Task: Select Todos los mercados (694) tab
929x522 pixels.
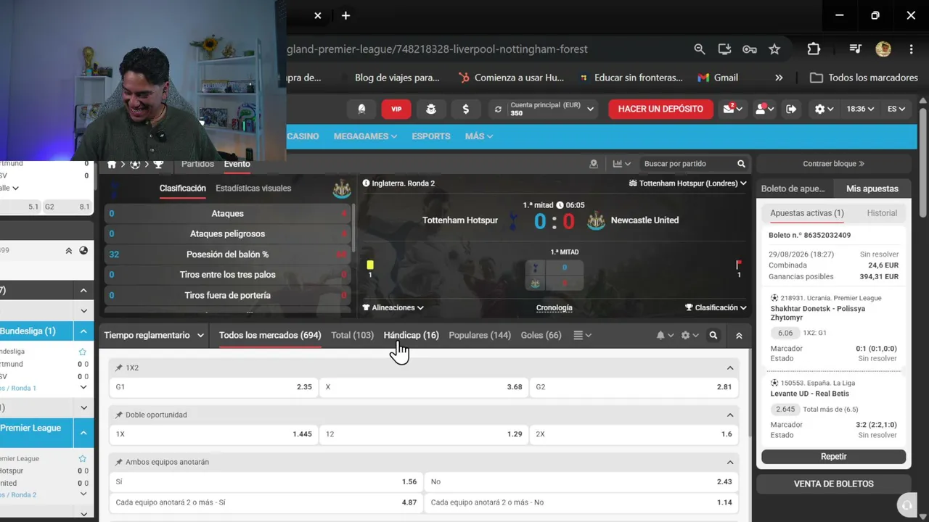Action: click(x=270, y=336)
